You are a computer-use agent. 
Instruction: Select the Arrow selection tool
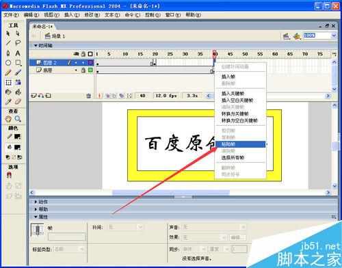(8, 33)
